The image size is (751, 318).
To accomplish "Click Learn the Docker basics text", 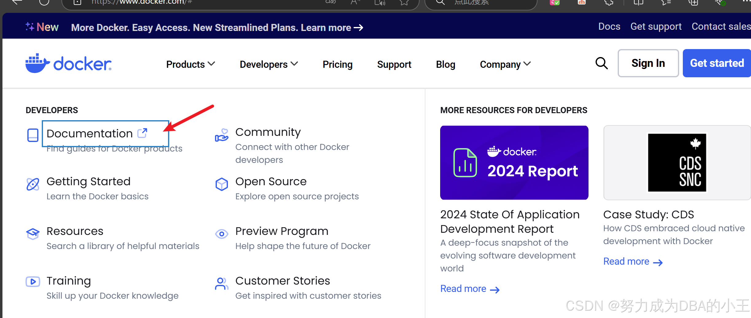I will 97,197.
